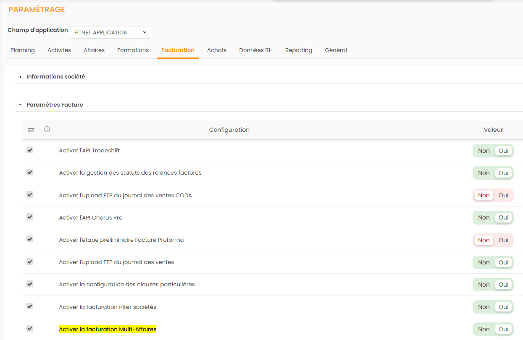
Task: Set API Tradeshift value to Non
Action: point(484,151)
